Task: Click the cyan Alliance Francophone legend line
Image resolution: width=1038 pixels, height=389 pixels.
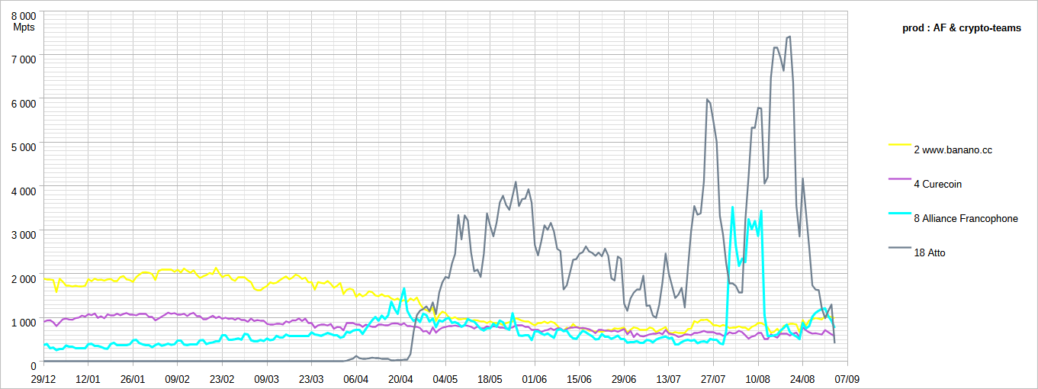Action: (x=900, y=213)
